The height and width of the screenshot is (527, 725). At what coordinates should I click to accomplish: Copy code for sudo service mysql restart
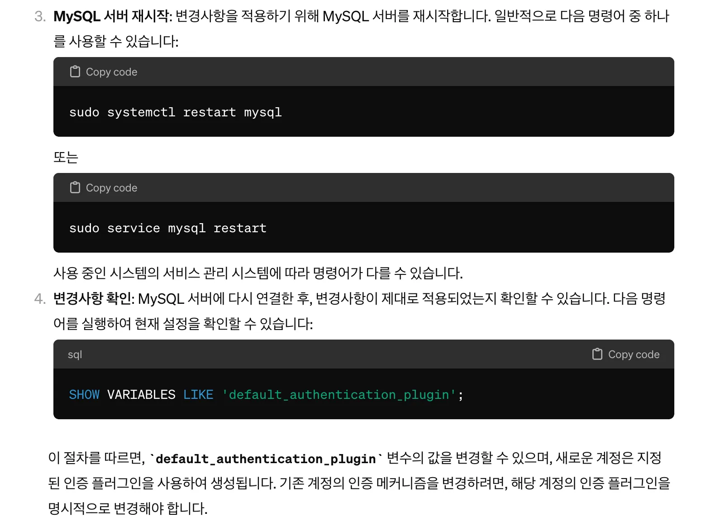click(104, 187)
